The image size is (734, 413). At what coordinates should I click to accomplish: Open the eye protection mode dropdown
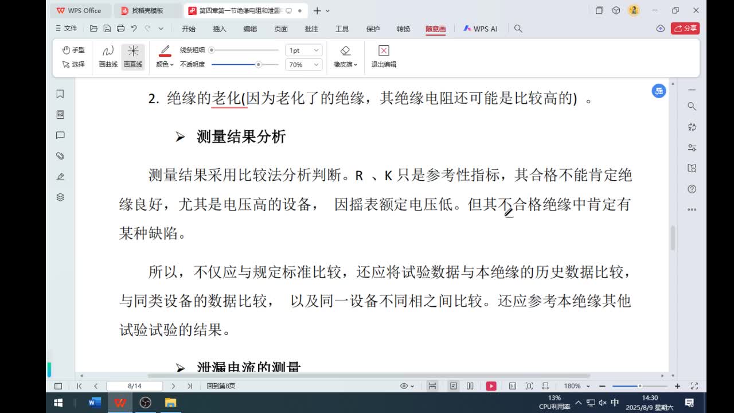tap(407, 386)
